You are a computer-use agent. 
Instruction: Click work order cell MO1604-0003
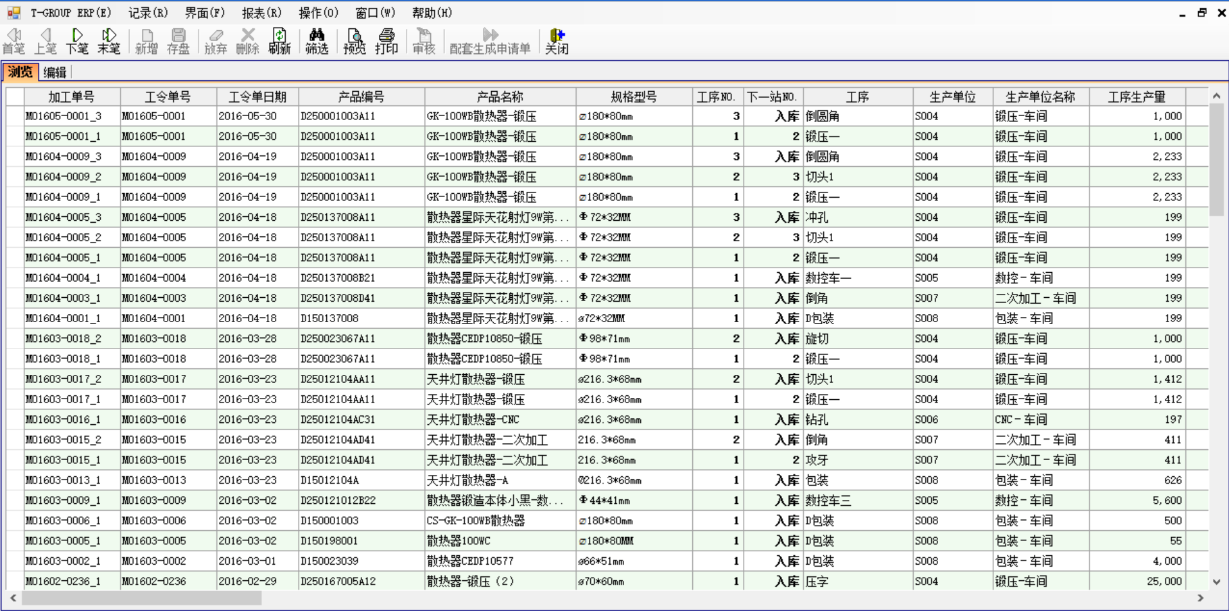click(168, 298)
